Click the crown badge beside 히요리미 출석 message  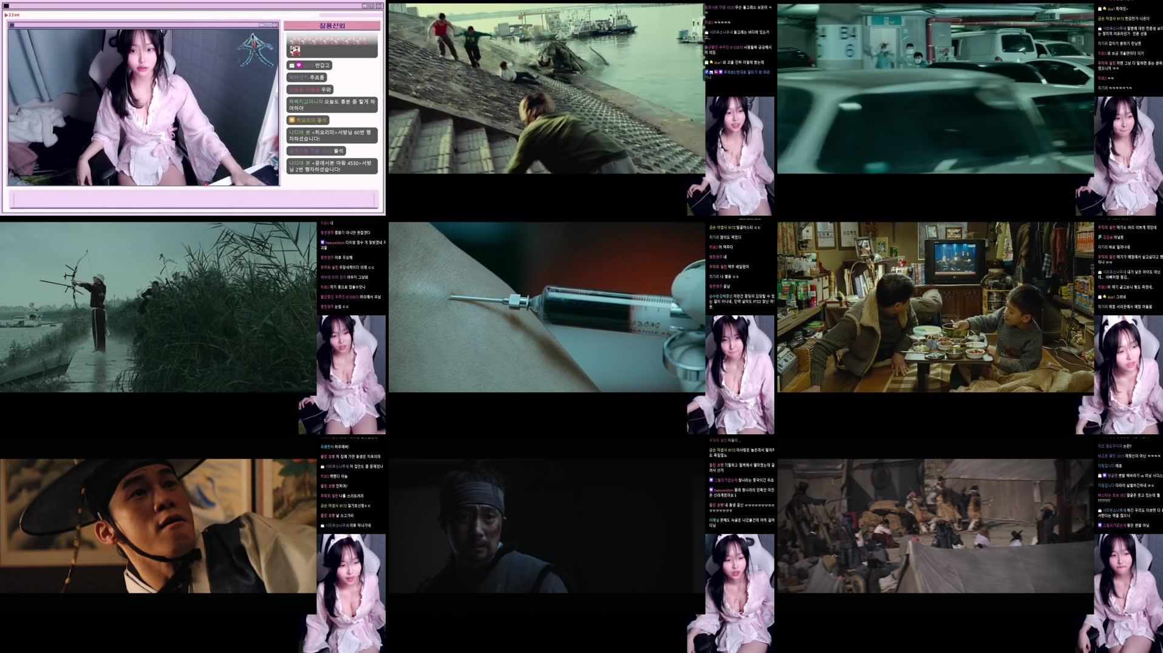[x=292, y=120]
